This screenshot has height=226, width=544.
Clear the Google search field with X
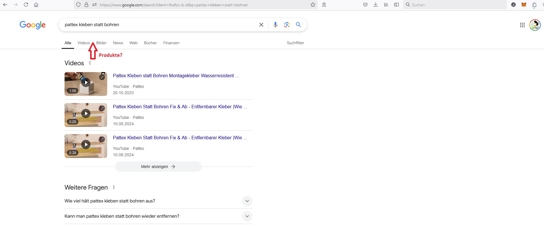coord(261,25)
